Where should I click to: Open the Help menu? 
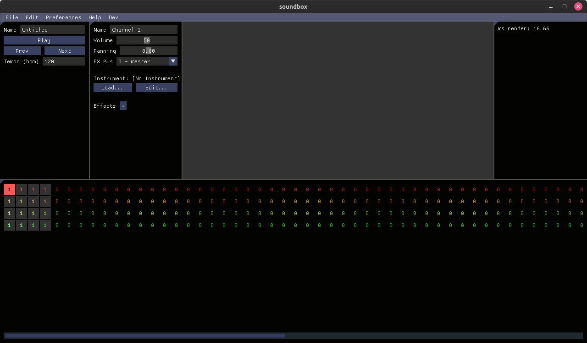coord(95,17)
